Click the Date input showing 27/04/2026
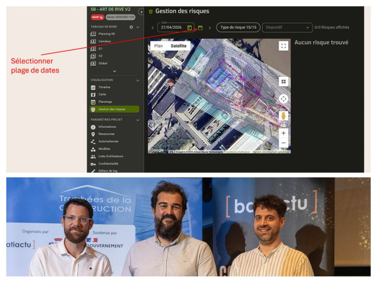Viewport: 377px width, 283px height. pyautogui.click(x=176, y=27)
